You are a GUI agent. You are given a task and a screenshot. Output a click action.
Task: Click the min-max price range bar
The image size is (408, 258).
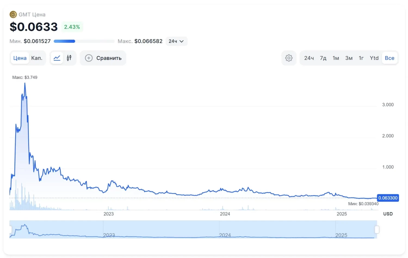coord(84,41)
